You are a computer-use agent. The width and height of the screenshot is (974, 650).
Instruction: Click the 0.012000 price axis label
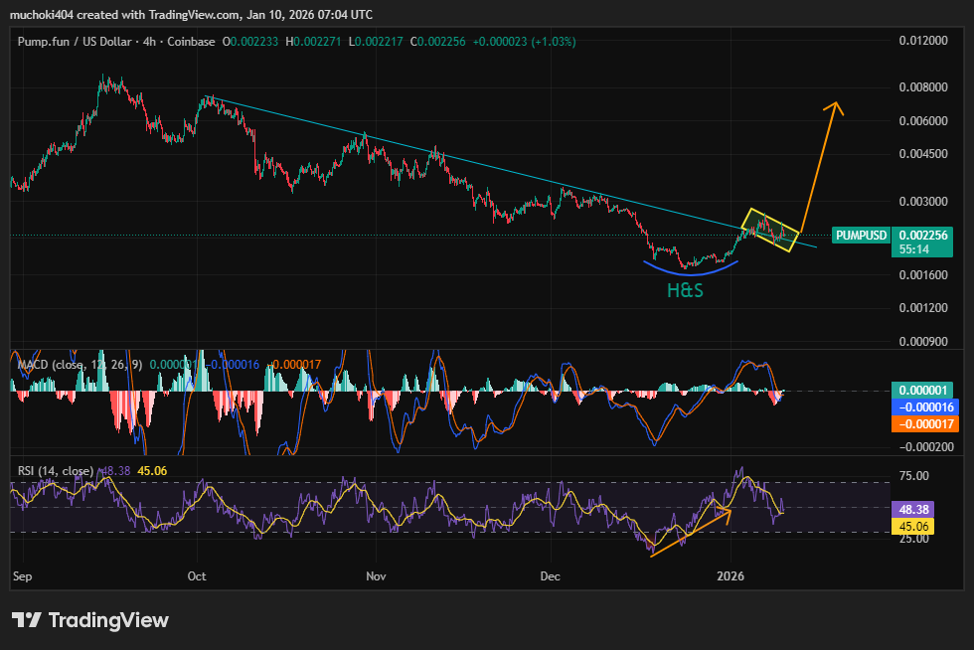click(922, 41)
